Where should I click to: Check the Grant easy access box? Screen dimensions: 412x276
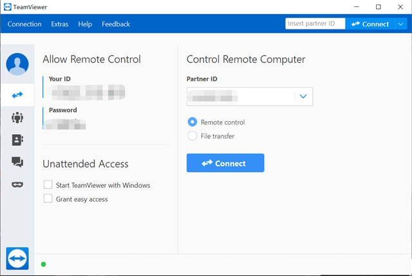[48, 199]
